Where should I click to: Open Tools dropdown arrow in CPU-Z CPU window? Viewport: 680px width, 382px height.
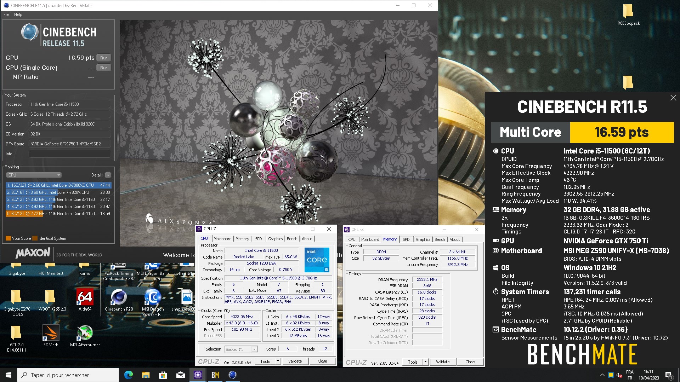pyautogui.click(x=278, y=361)
